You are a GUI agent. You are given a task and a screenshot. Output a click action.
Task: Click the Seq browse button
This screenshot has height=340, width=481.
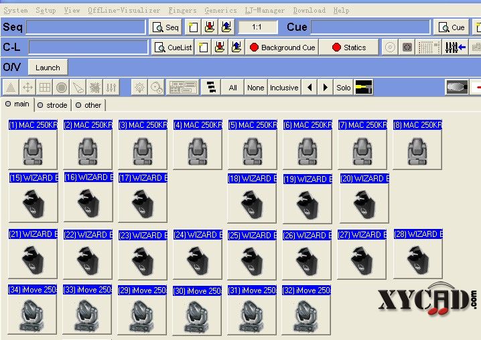[165, 27]
